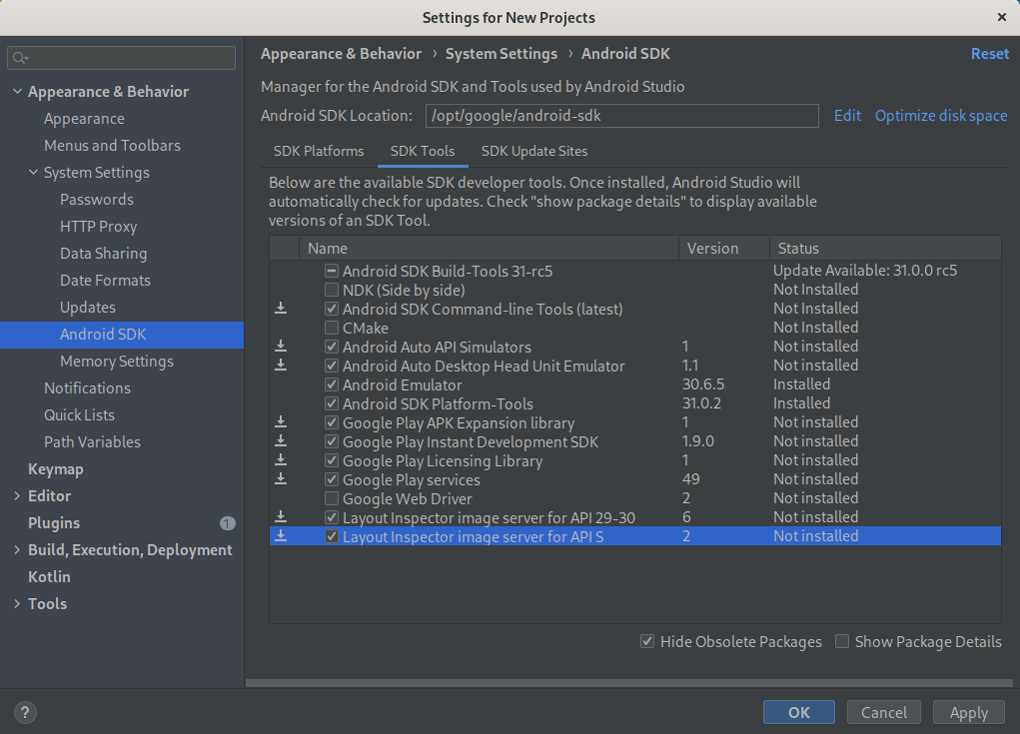
Task: Open Path Variables settings
Action: coord(92,442)
